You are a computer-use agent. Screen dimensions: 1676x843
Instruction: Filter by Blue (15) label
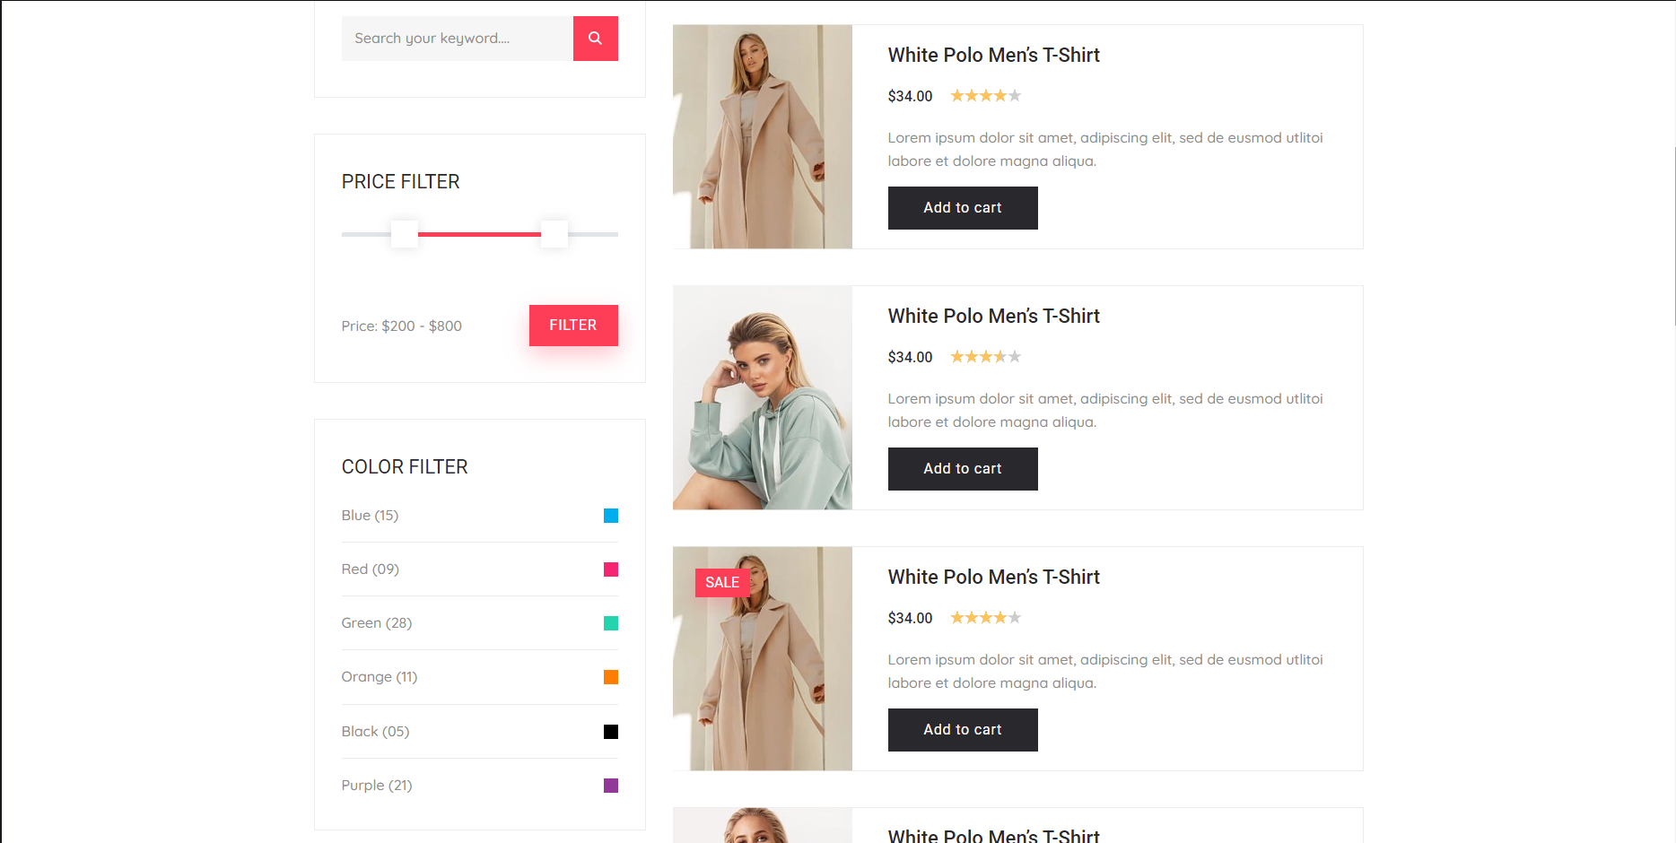coord(370,516)
